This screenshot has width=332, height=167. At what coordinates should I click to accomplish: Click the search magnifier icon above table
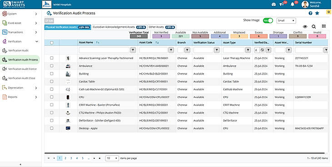(313, 26)
